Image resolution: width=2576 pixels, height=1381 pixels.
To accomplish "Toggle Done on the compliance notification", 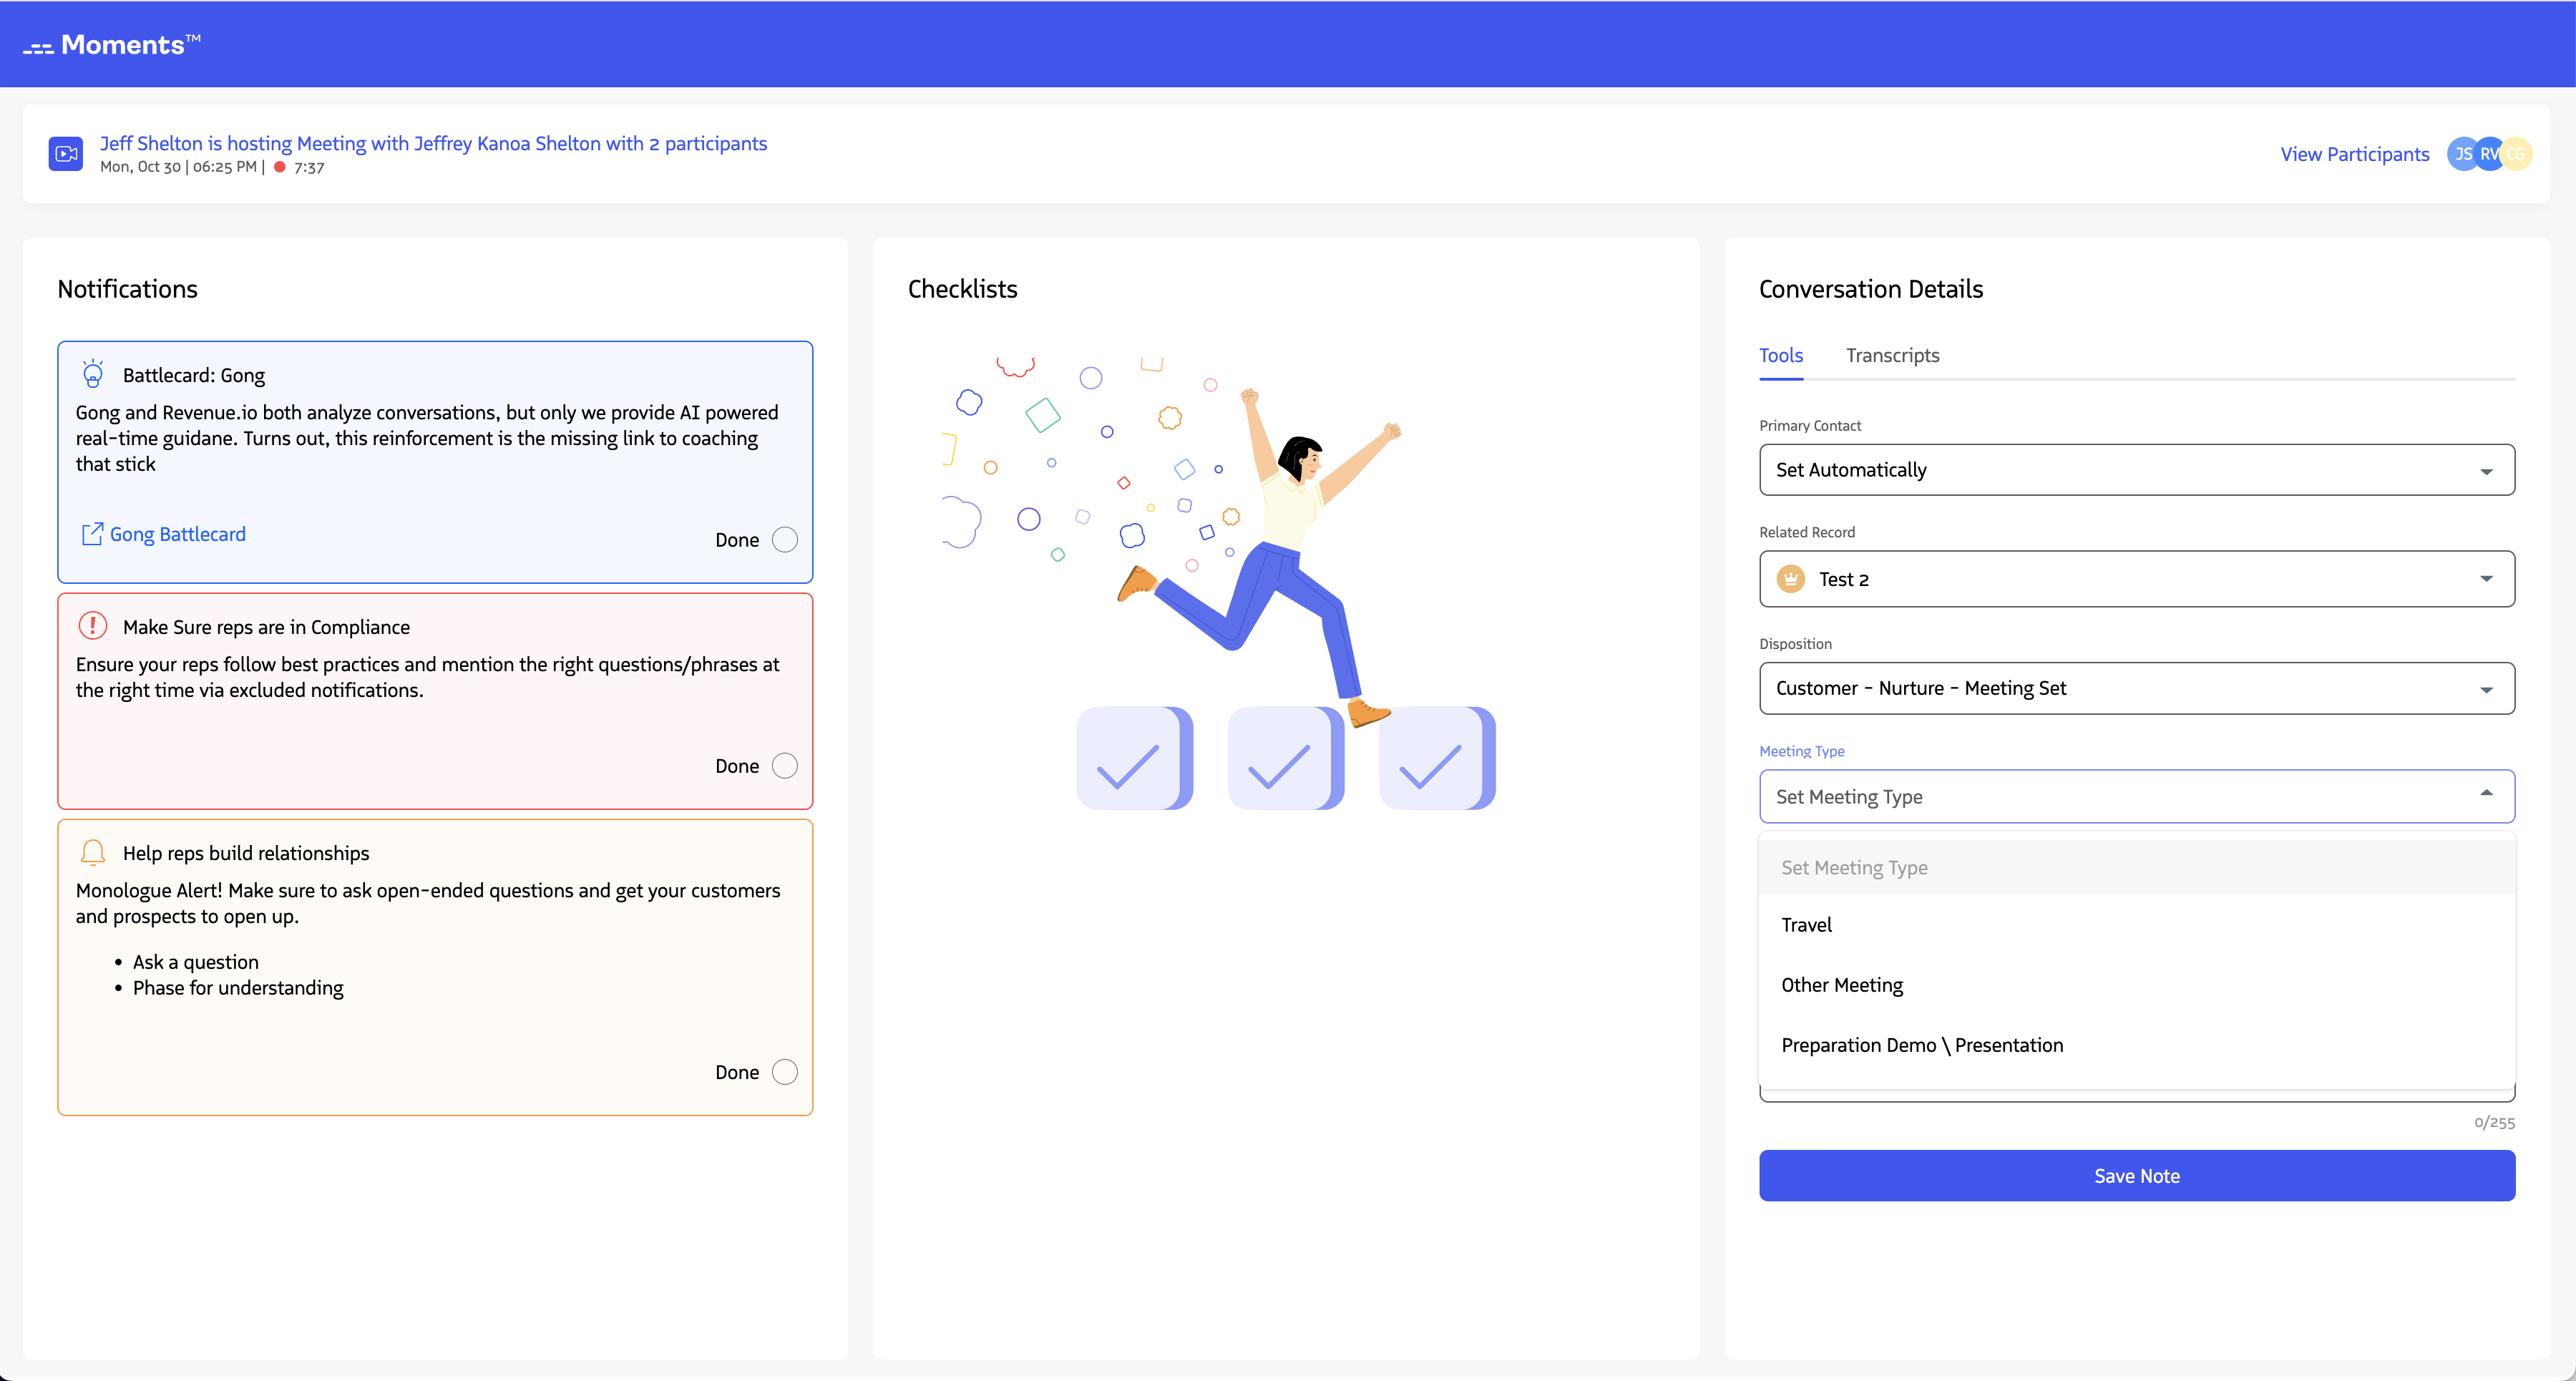I will (786, 765).
